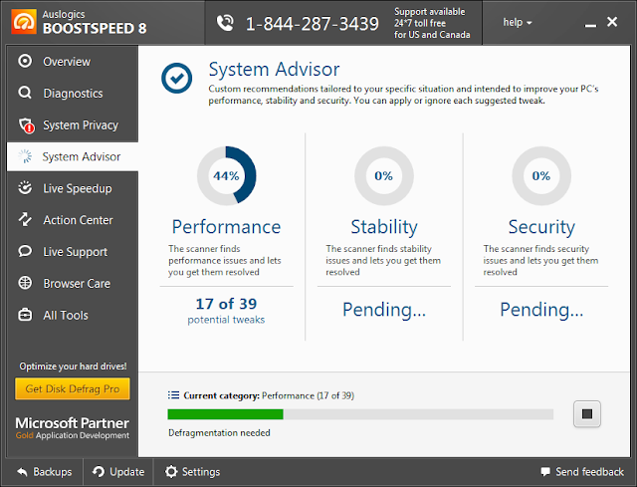This screenshot has height=487, width=637.
Task: Click the Stability category heading
Action: click(x=384, y=227)
